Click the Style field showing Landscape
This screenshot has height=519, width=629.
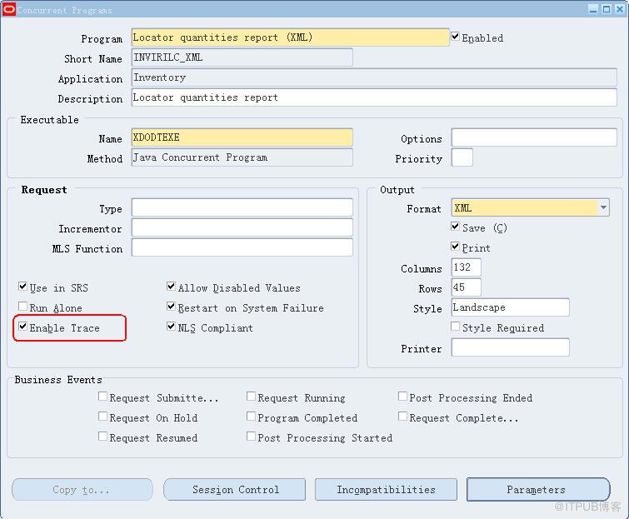[510, 307]
